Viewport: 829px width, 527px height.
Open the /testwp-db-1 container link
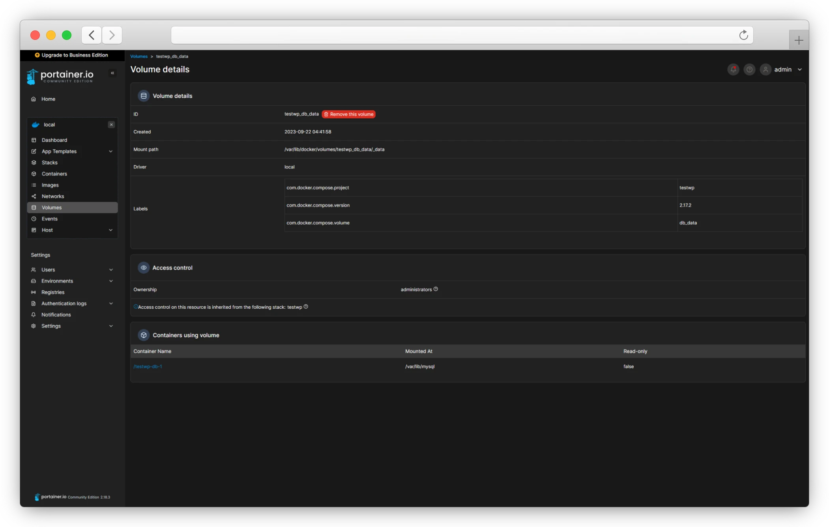pos(148,366)
